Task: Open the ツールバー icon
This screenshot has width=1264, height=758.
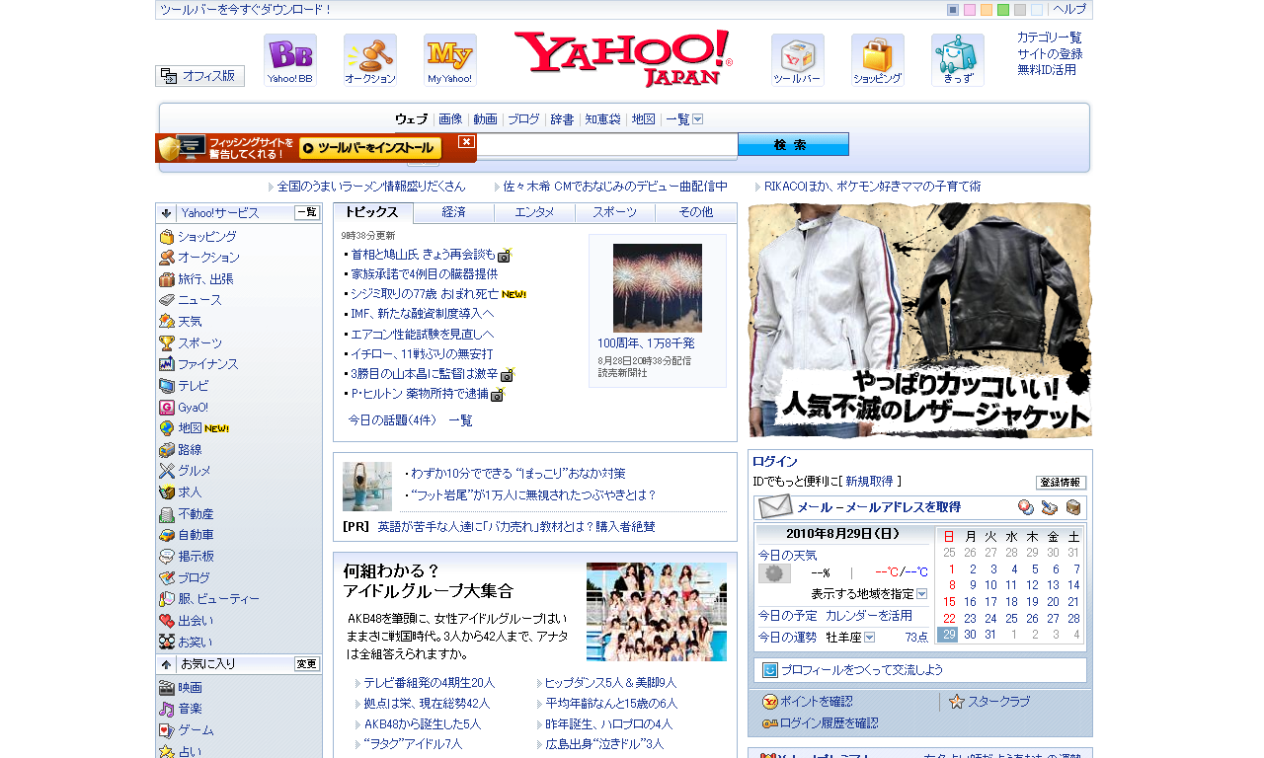Action: coord(798,60)
